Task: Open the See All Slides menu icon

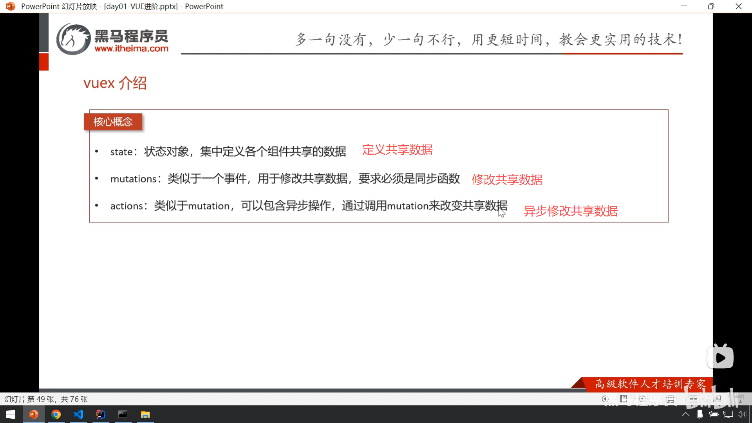Action: 624,399
